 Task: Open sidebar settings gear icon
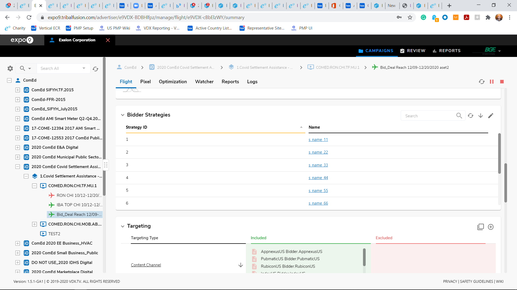[x=10, y=68]
